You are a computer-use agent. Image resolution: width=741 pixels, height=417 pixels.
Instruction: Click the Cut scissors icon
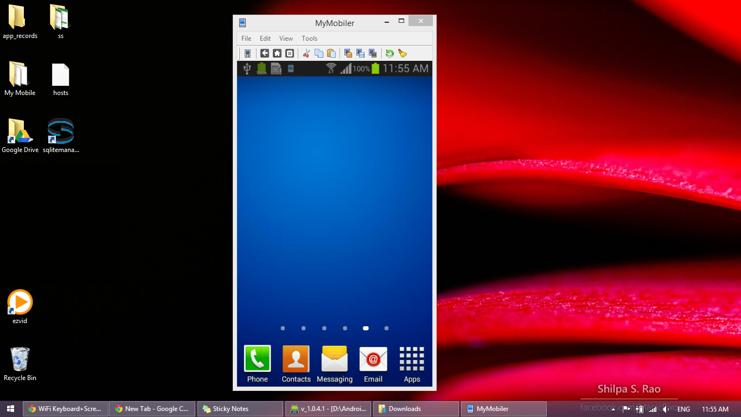click(306, 53)
